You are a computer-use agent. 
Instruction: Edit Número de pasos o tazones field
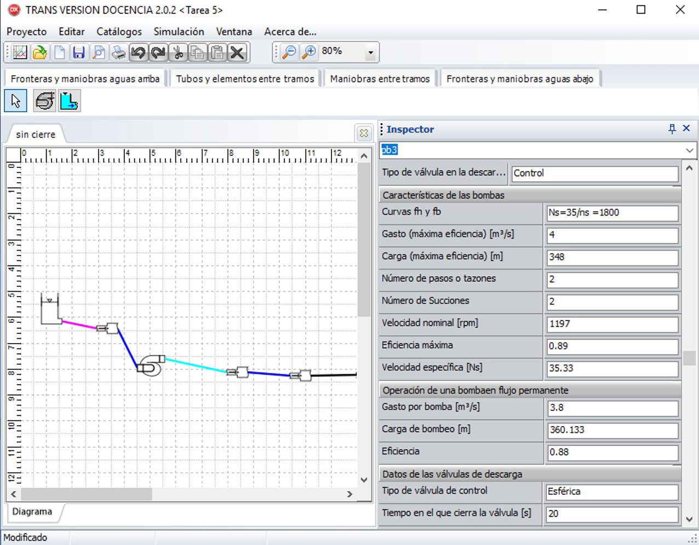coord(612,280)
